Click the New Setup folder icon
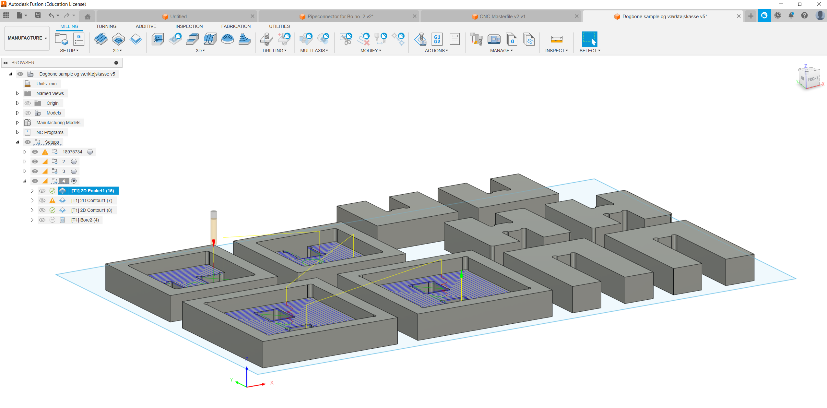Viewport: 827px width, 408px height. click(x=61, y=39)
